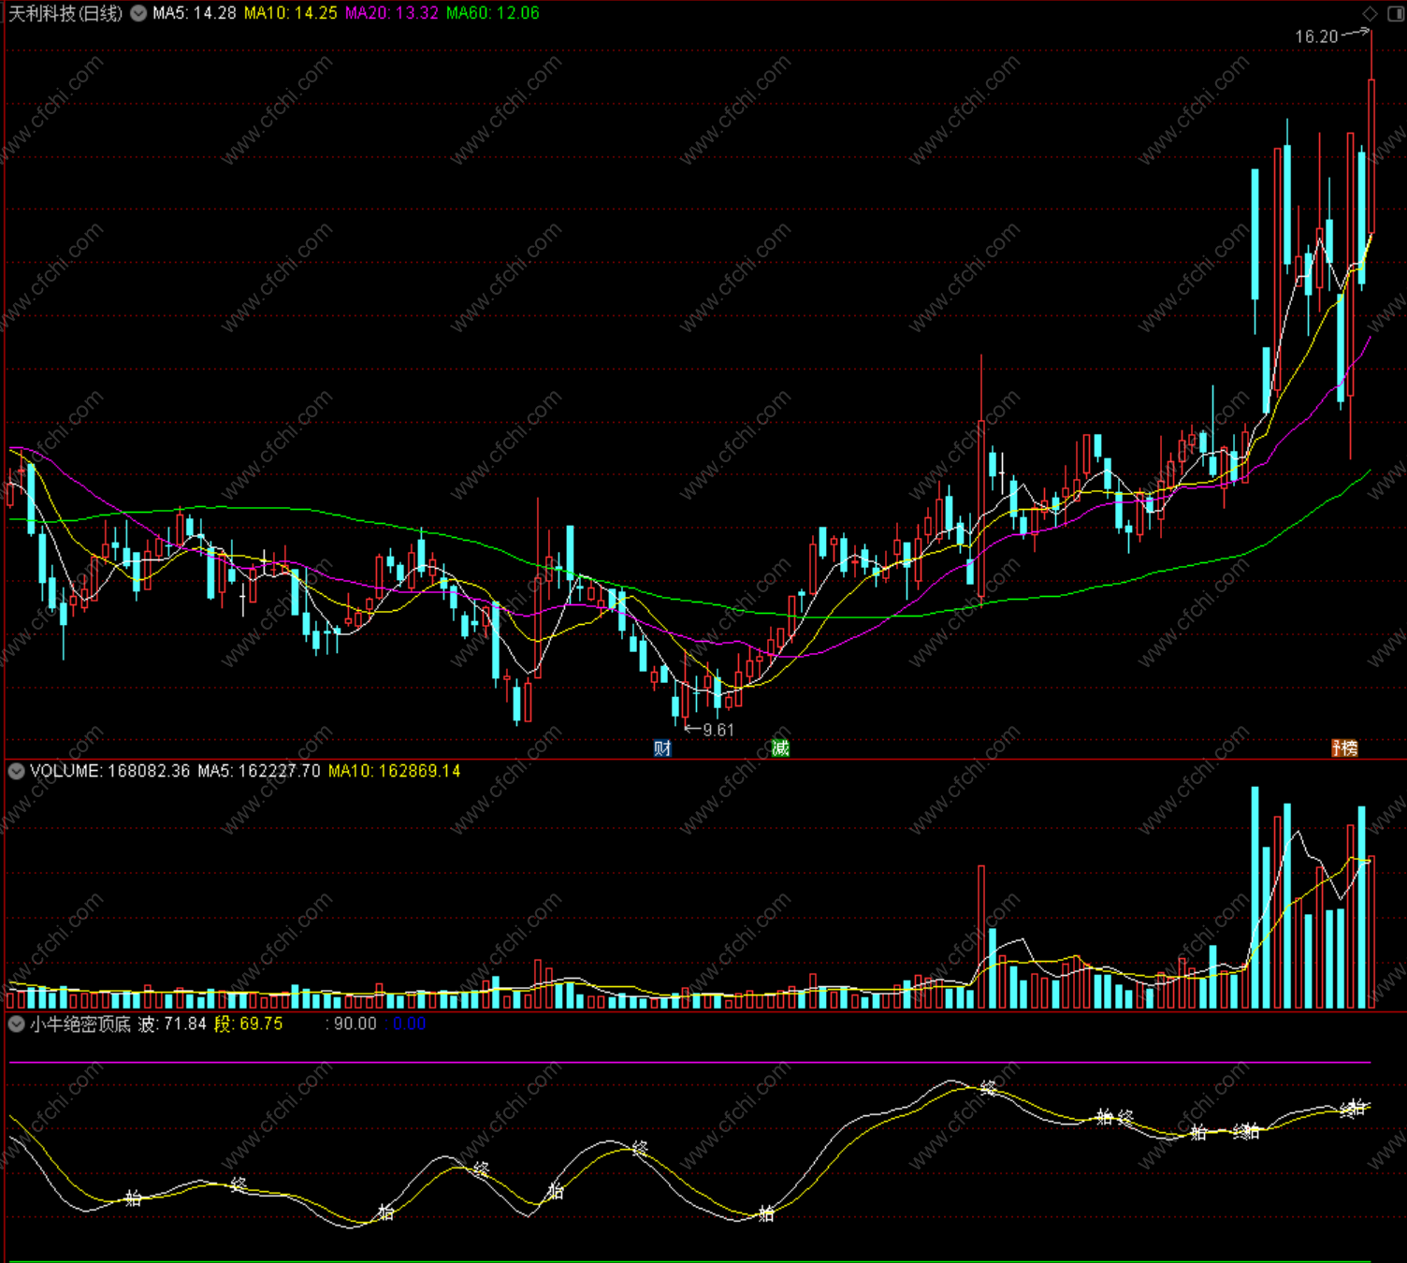Open the dropdown beside 天利科技(日线) title

tap(138, 13)
